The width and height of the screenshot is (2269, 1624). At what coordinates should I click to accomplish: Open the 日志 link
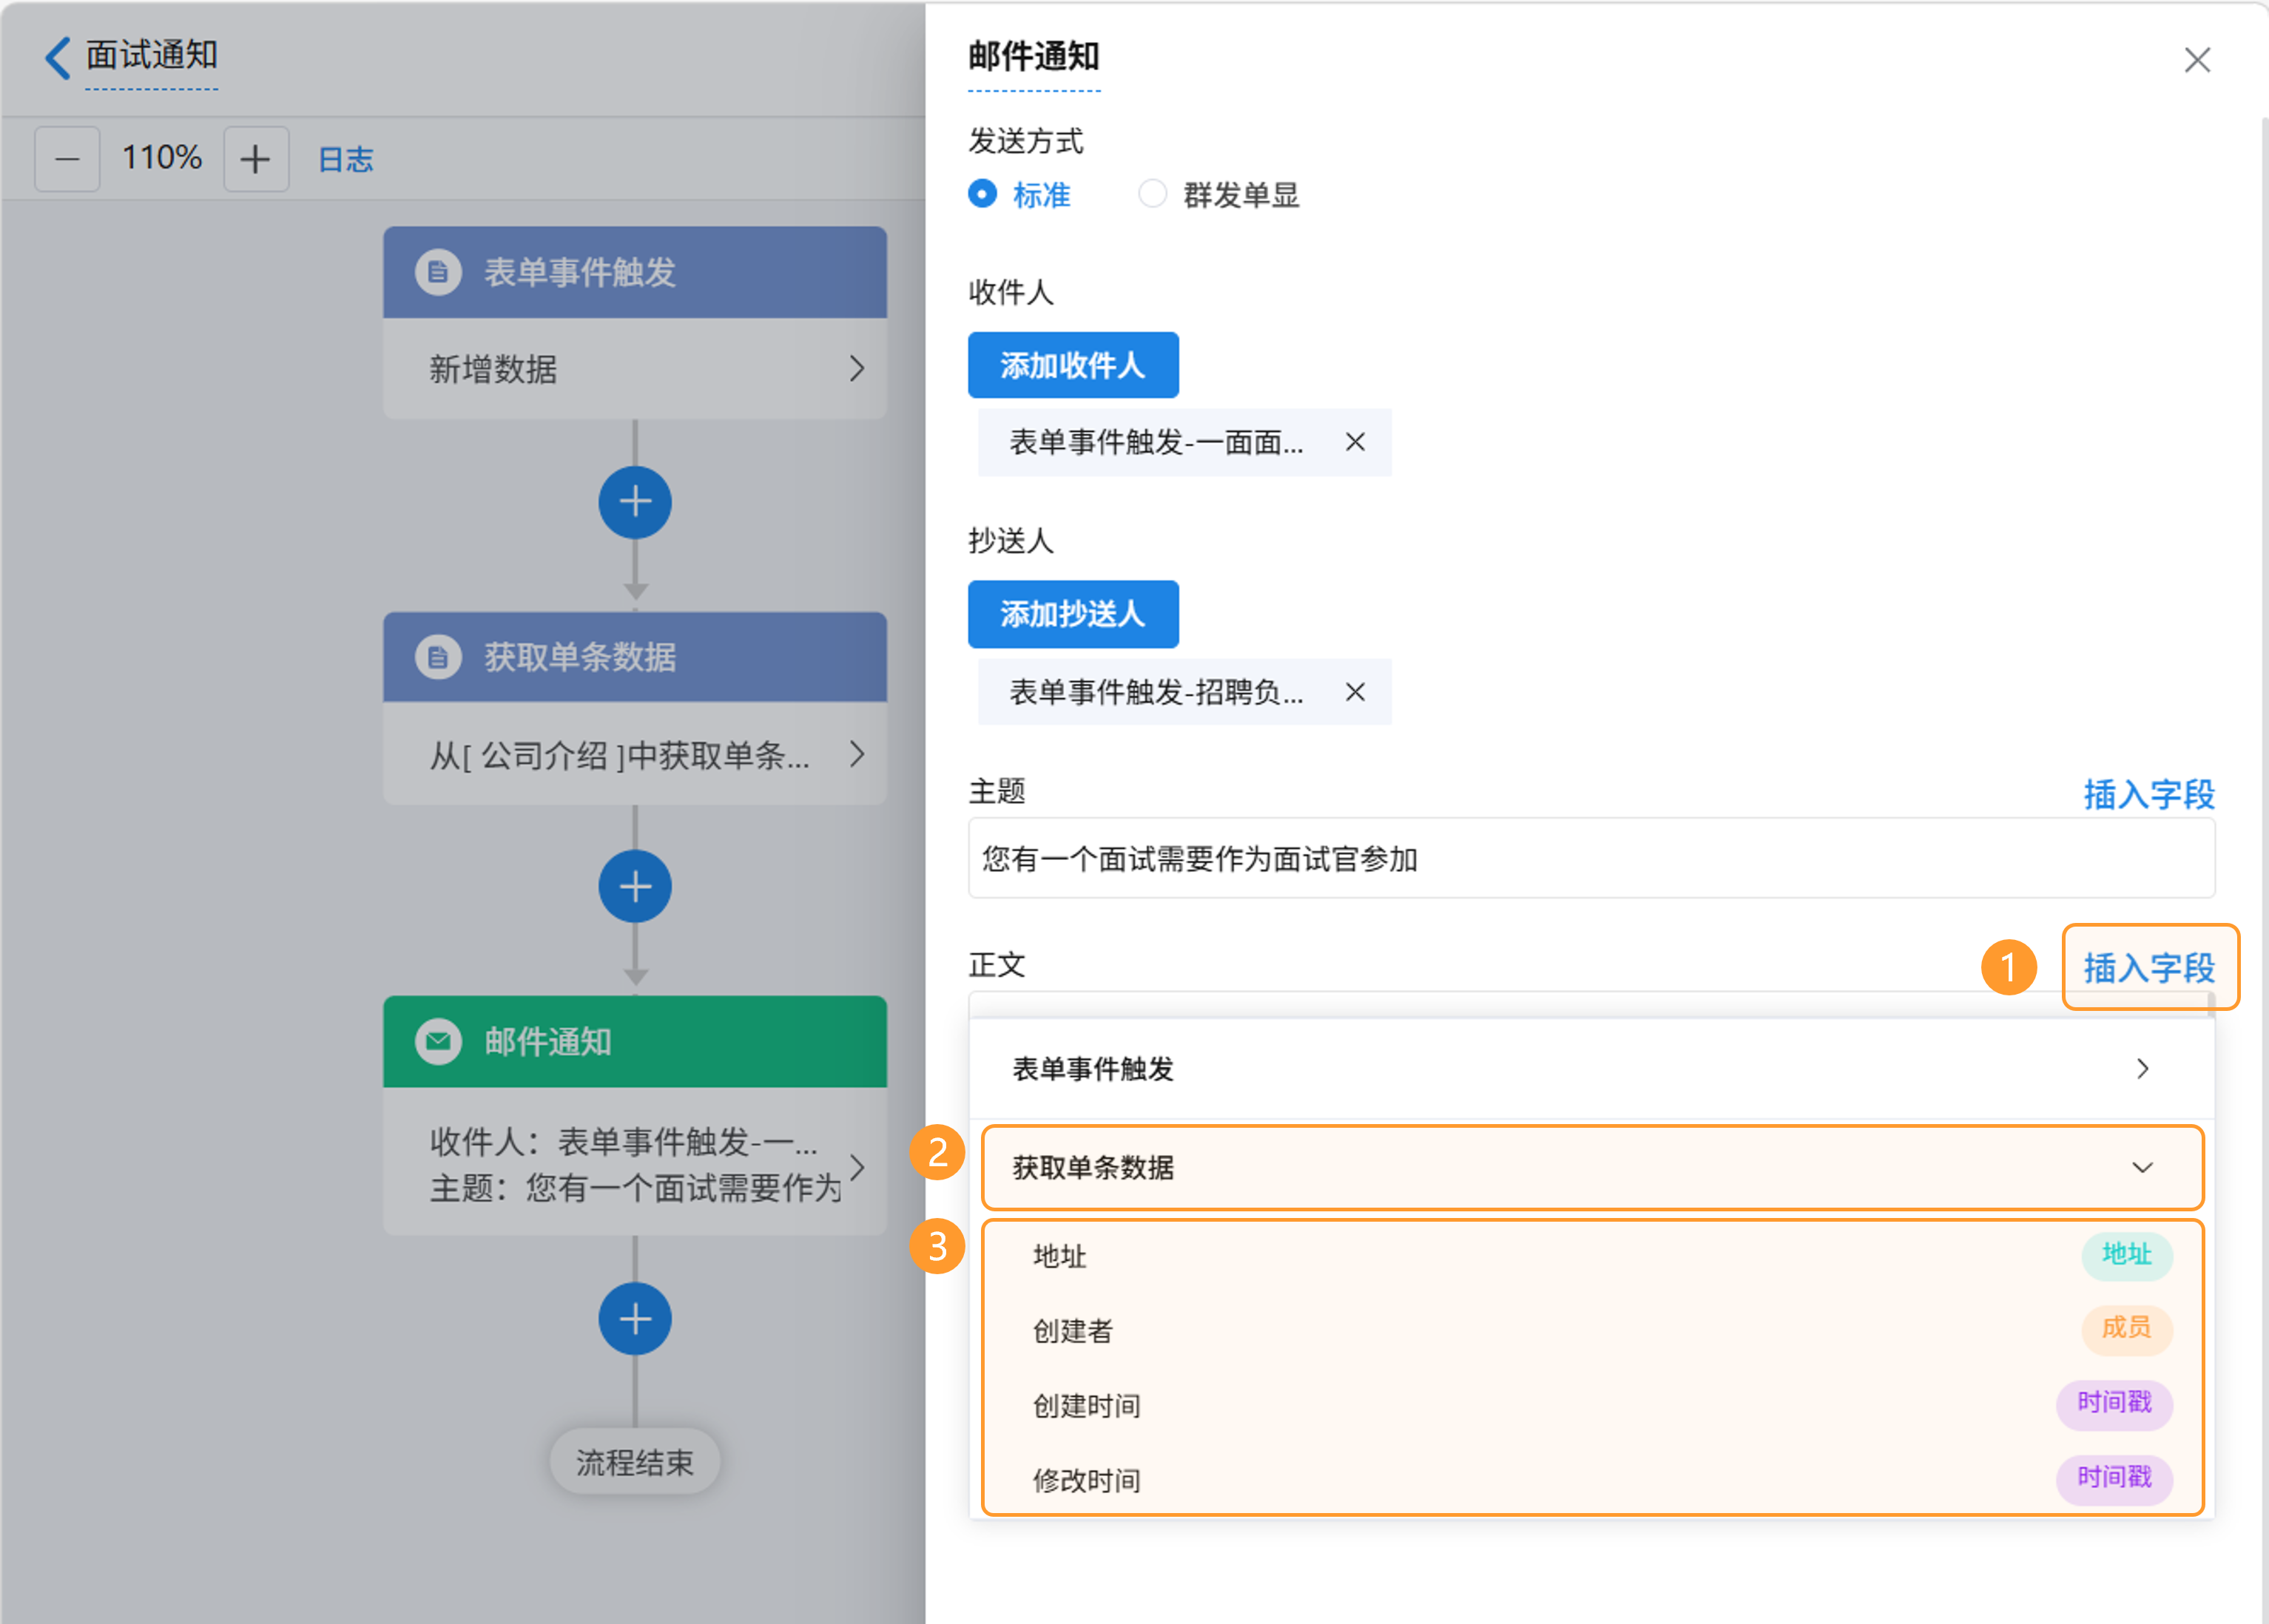[345, 160]
